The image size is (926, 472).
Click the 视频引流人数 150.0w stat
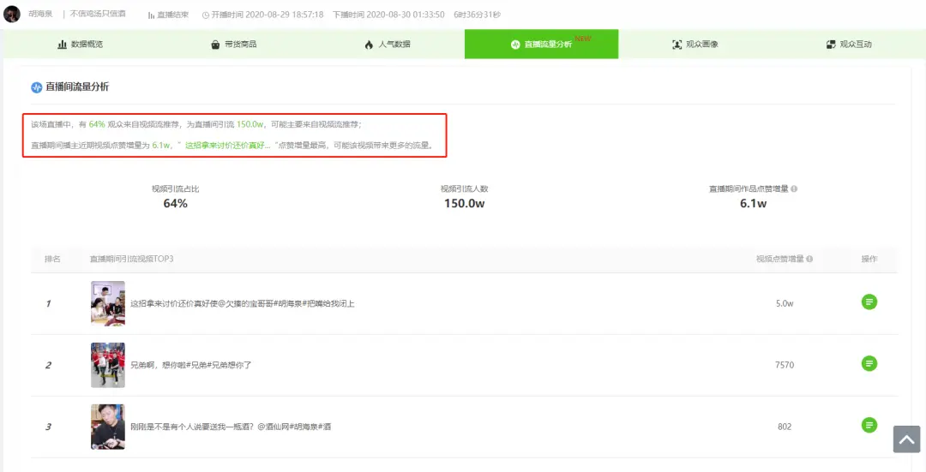[464, 197]
